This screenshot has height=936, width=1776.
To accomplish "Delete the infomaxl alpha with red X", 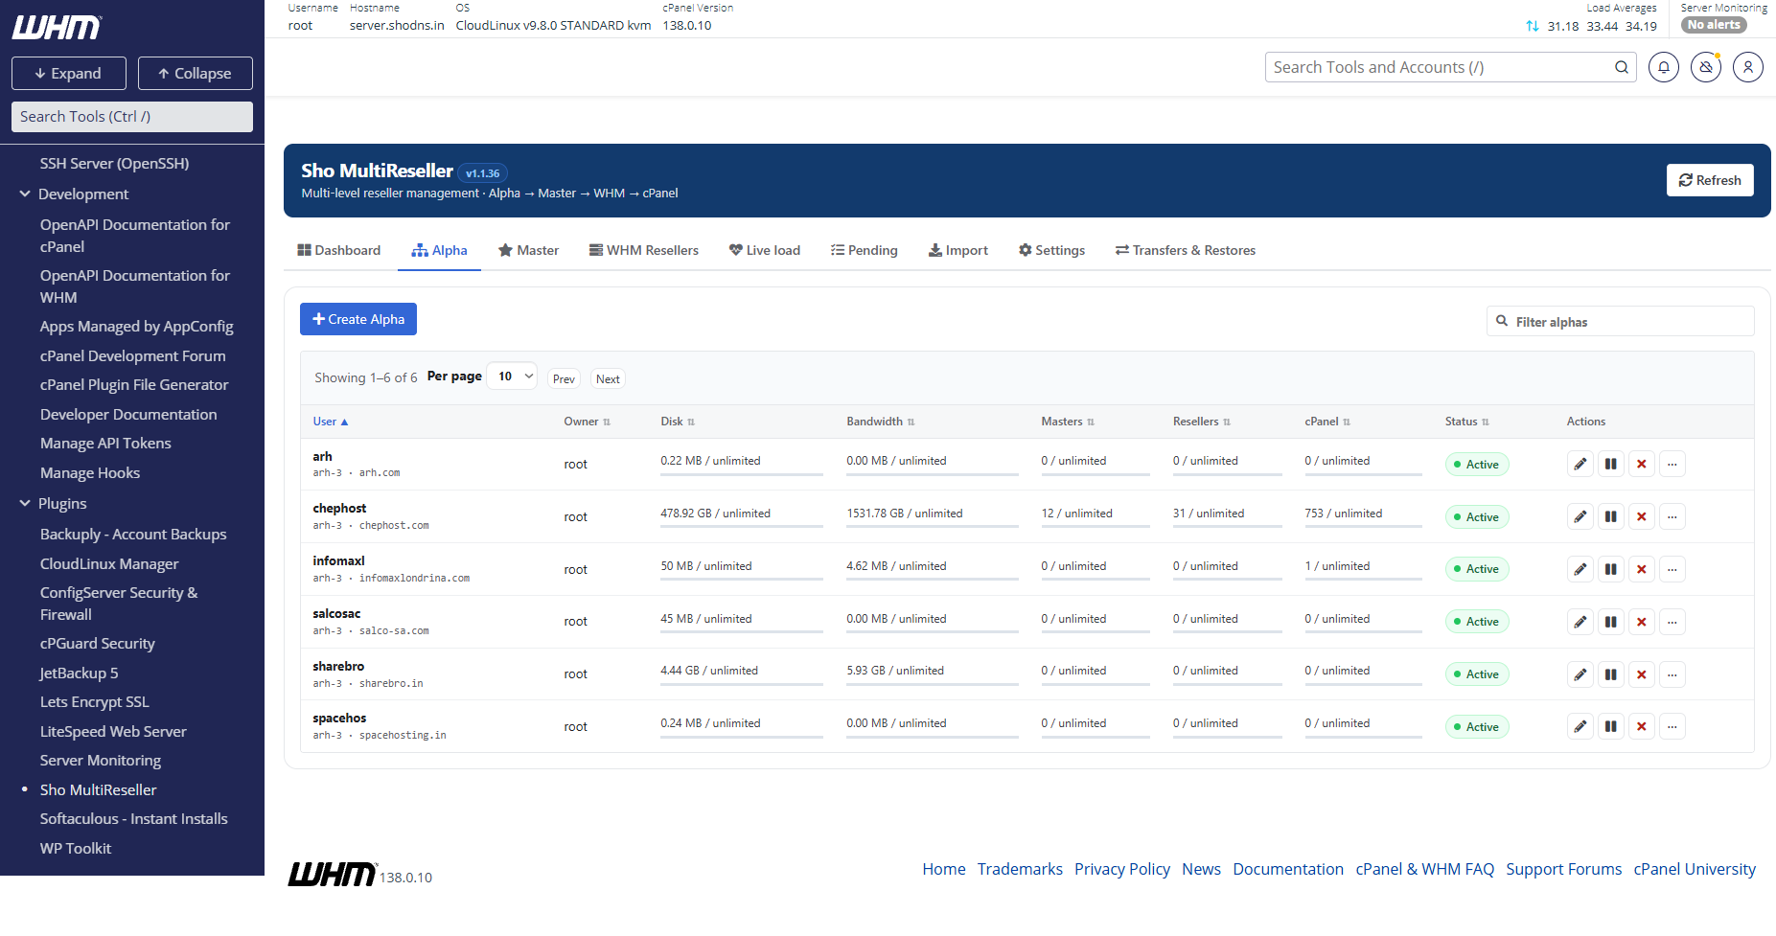I will [1642, 569].
